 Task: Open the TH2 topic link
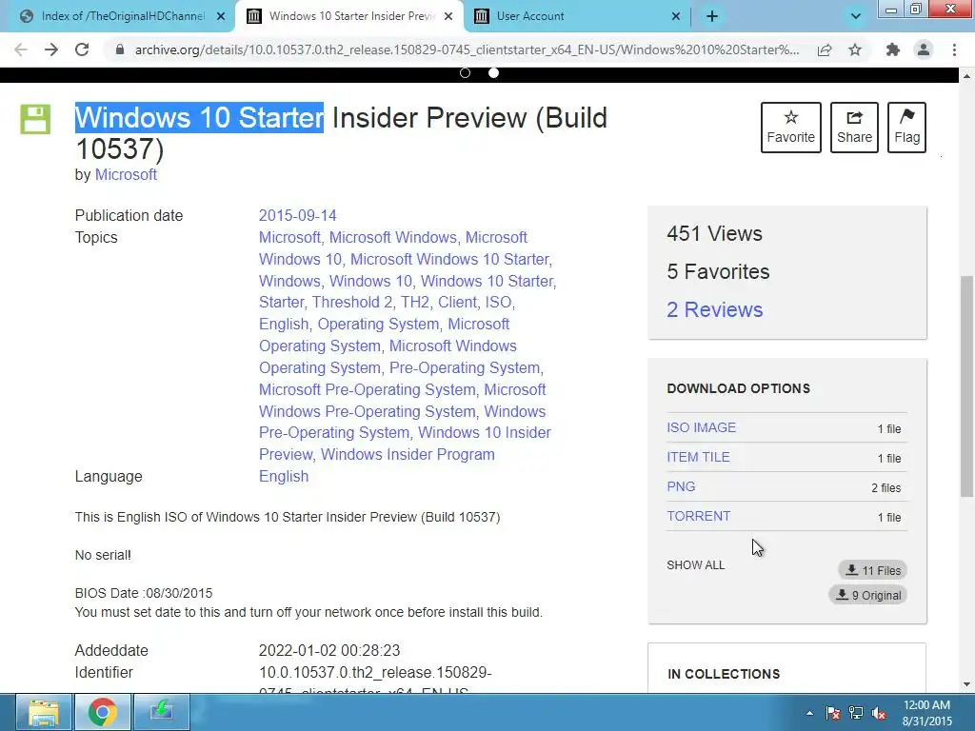(x=415, y=302)
